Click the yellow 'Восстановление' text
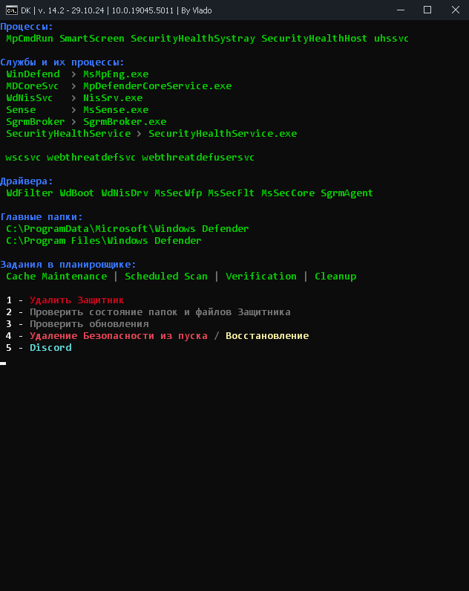 [x=267, y=336]
